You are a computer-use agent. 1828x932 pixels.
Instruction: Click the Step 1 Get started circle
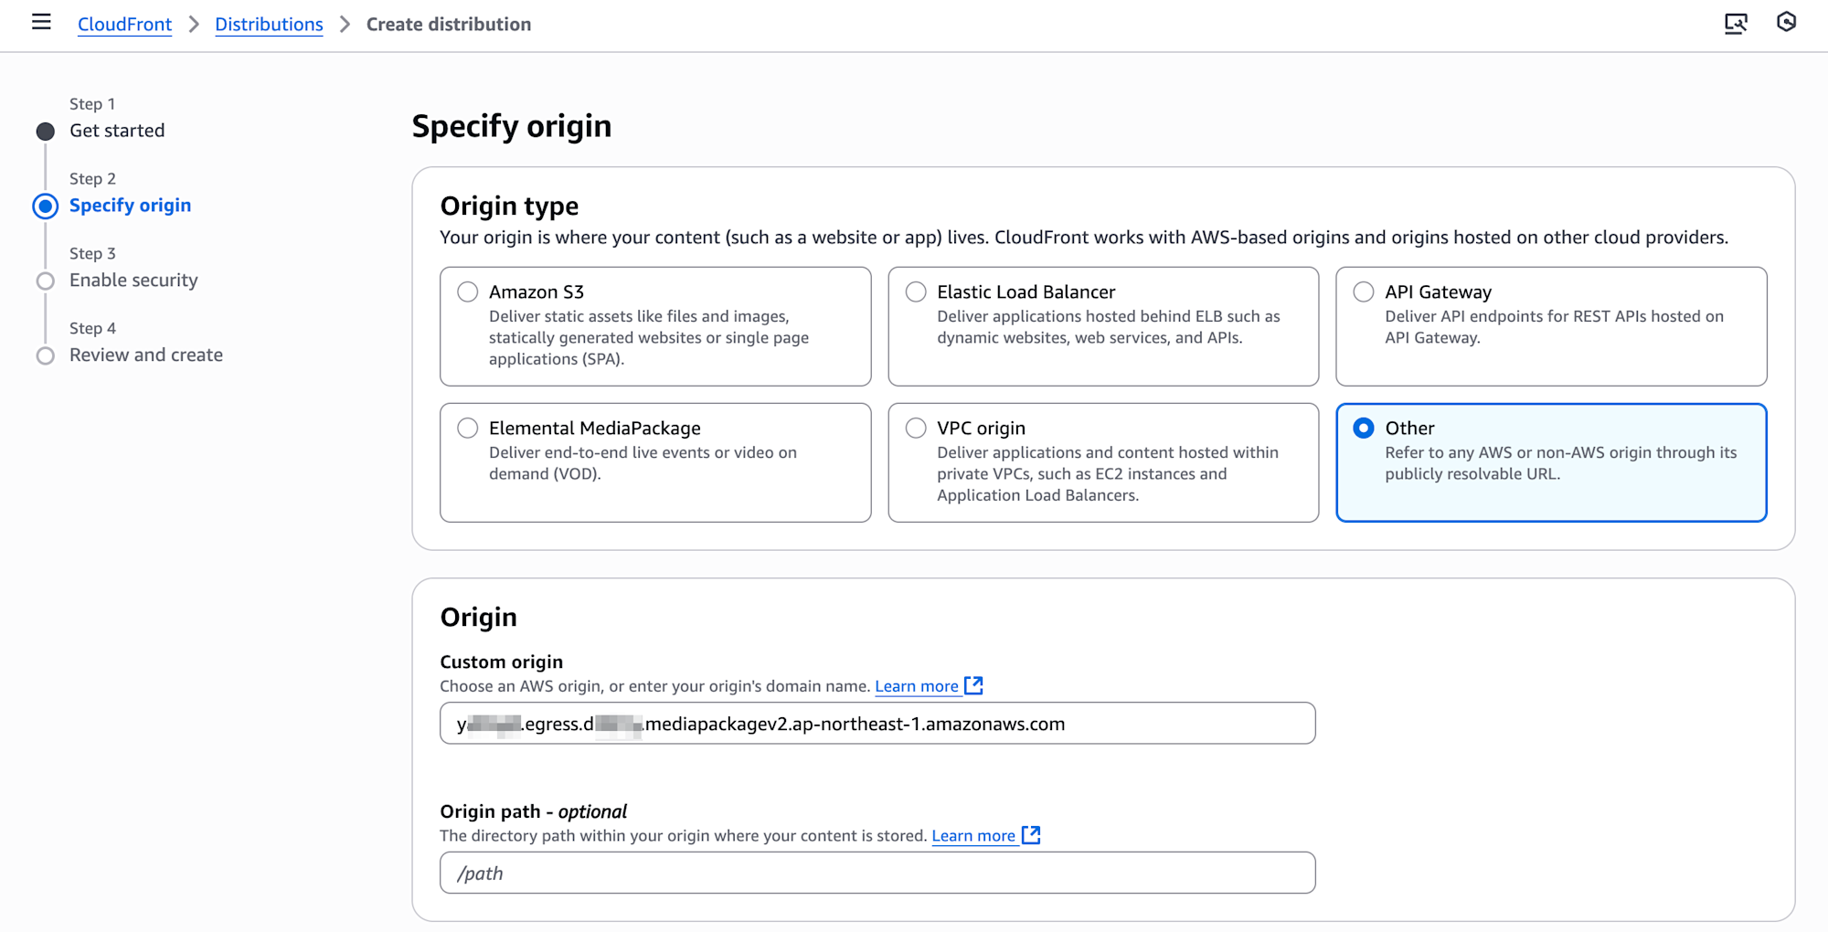coord(45,132)
